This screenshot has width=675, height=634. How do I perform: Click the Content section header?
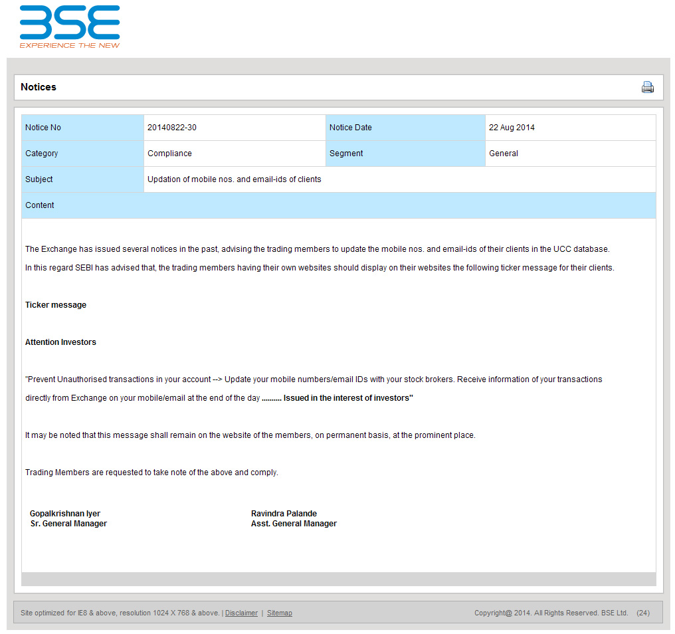[x=338, y=205]
